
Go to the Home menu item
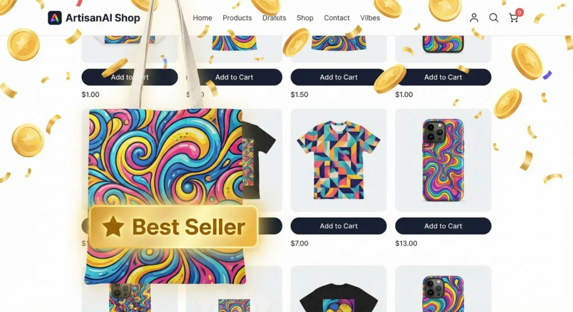203,17
